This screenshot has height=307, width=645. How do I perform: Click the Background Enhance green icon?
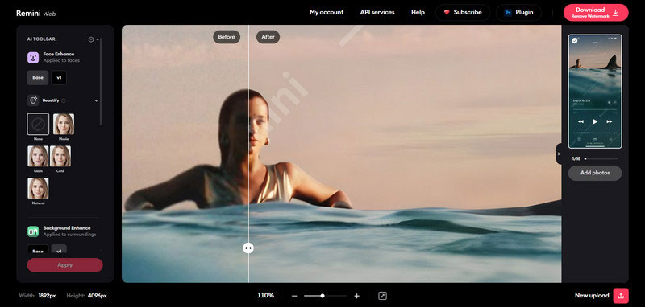coord(33,231)
